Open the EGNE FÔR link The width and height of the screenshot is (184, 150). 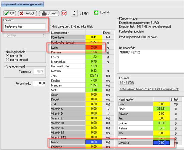(127, 83)
